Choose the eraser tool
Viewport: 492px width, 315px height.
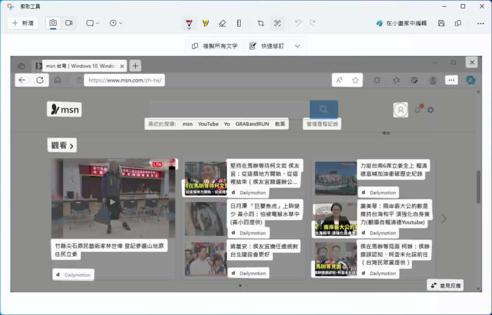(x=222, y=23)
